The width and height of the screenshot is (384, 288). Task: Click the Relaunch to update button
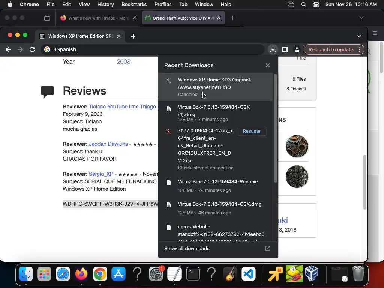coord(331,50)
